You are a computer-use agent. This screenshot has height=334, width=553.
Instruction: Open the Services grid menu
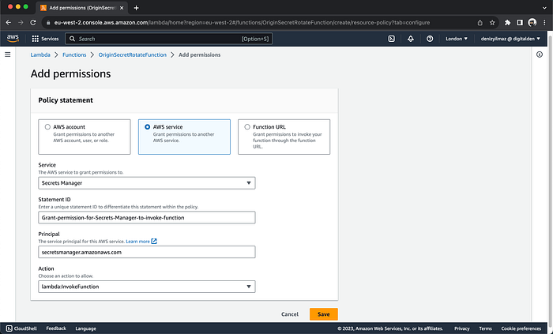click(45, 39)
